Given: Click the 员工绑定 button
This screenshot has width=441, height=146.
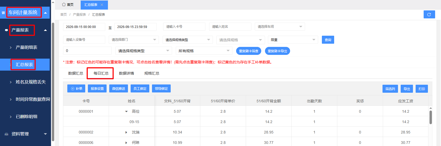Looking at the screenshot, I should coord(140,88).
